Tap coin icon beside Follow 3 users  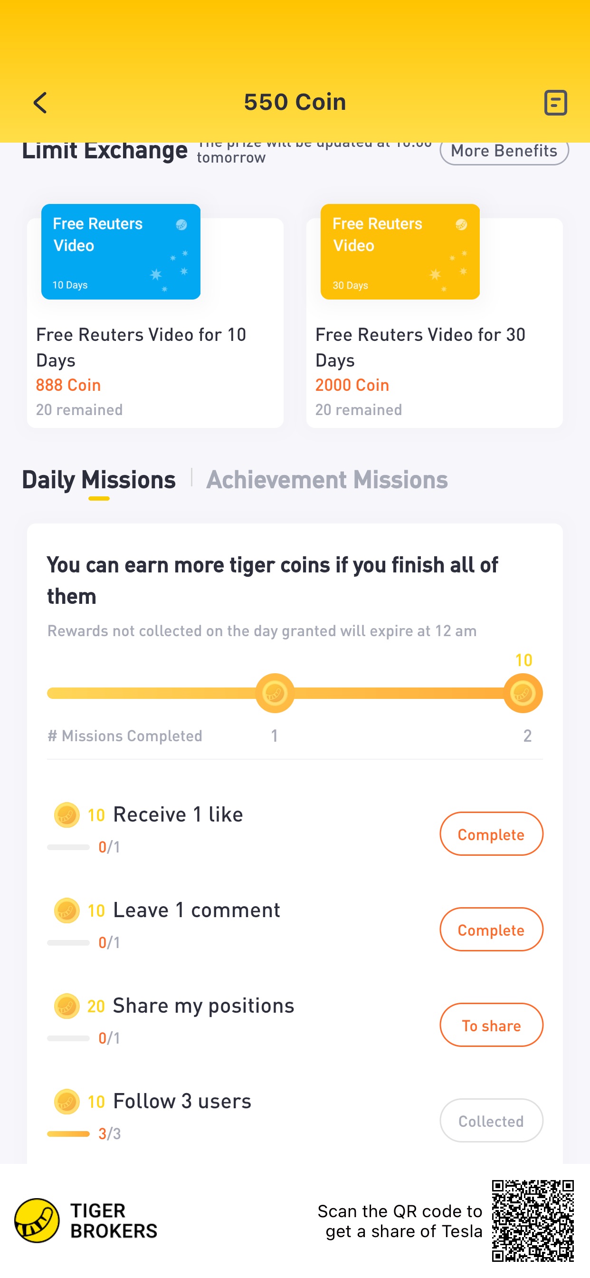pyautogui.click(x=67, y=1102)
